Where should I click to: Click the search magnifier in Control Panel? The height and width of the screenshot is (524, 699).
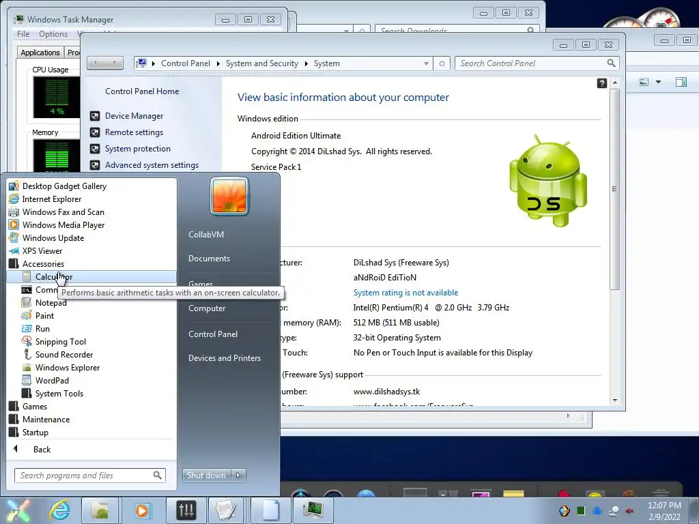click(x=611, y=63)
